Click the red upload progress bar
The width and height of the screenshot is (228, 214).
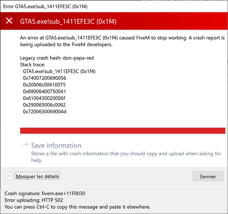[x=123, y=131]
